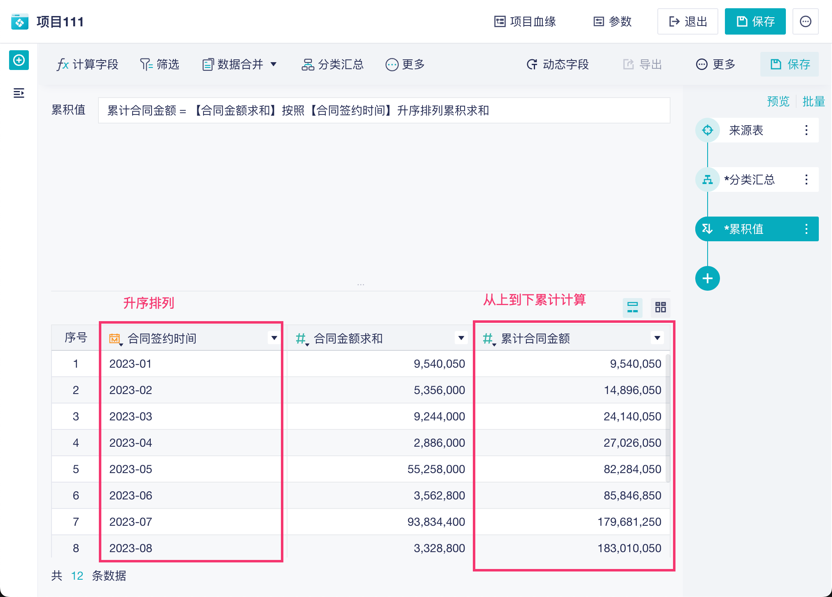Click the round plus button to add step
This screenshot has width=832, height=597.
click(x=707, y=279)
